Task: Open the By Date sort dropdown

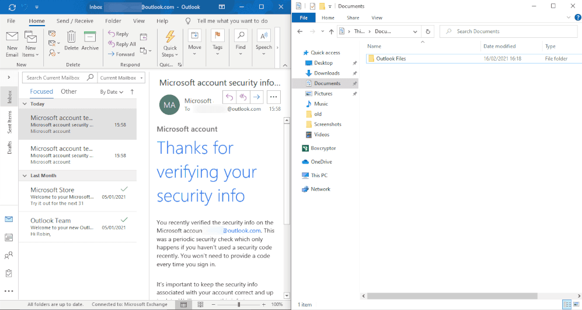Action: click(111, 92)
